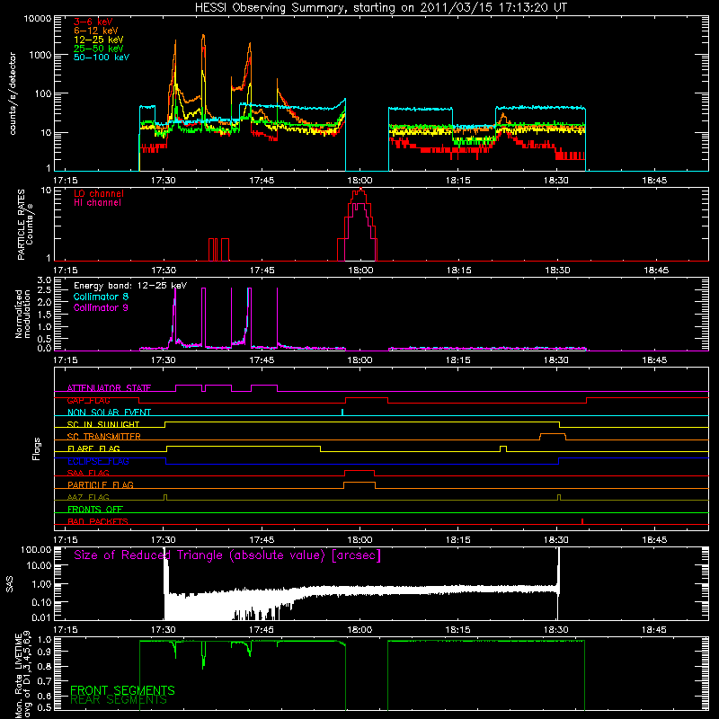The image size is (719, 719).
Task: Click the SC_IN_SUNLIGHT flag label
Action: (x=103, y=424)
